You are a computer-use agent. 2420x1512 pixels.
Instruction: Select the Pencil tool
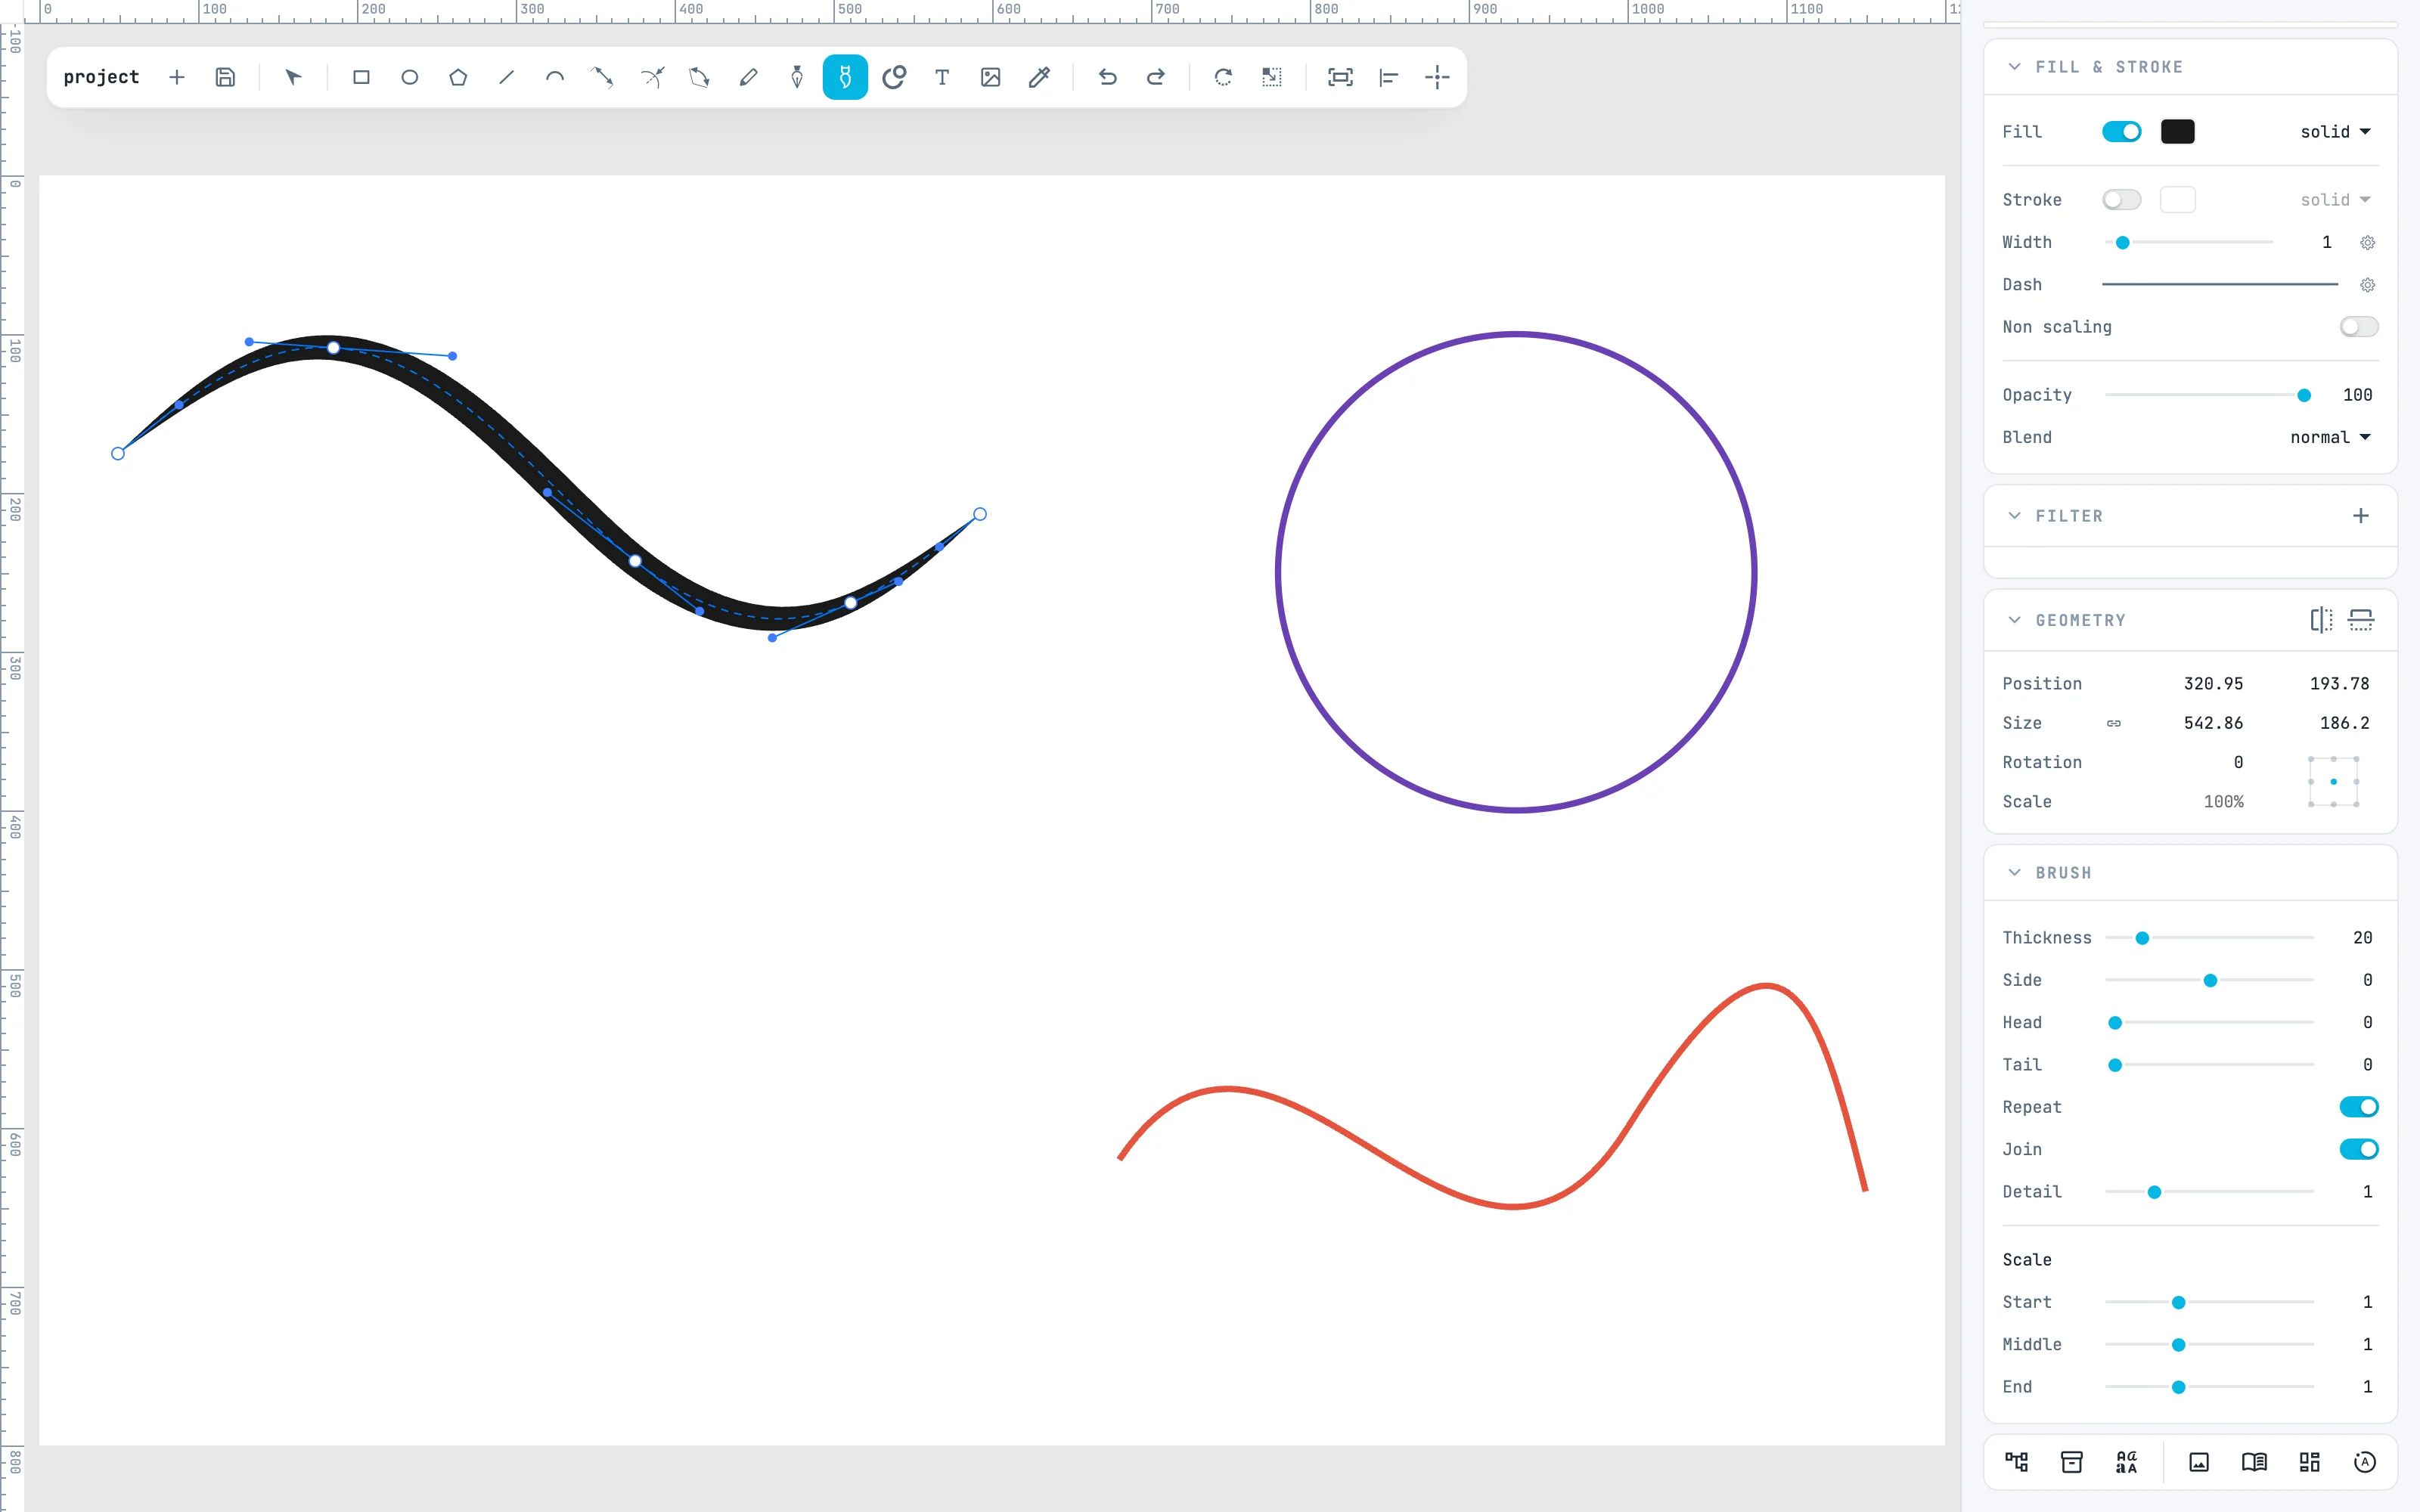748,77
